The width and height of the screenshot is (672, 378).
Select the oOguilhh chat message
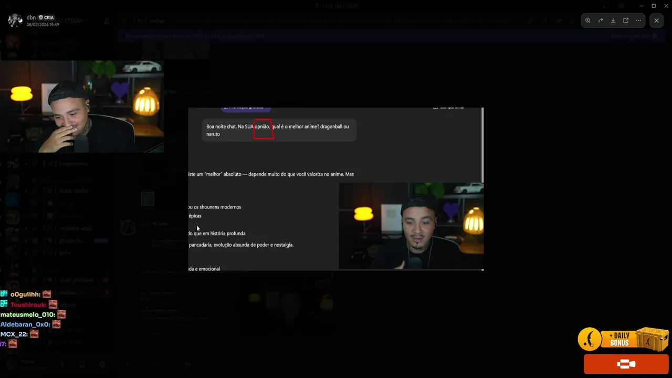(26, 295)
